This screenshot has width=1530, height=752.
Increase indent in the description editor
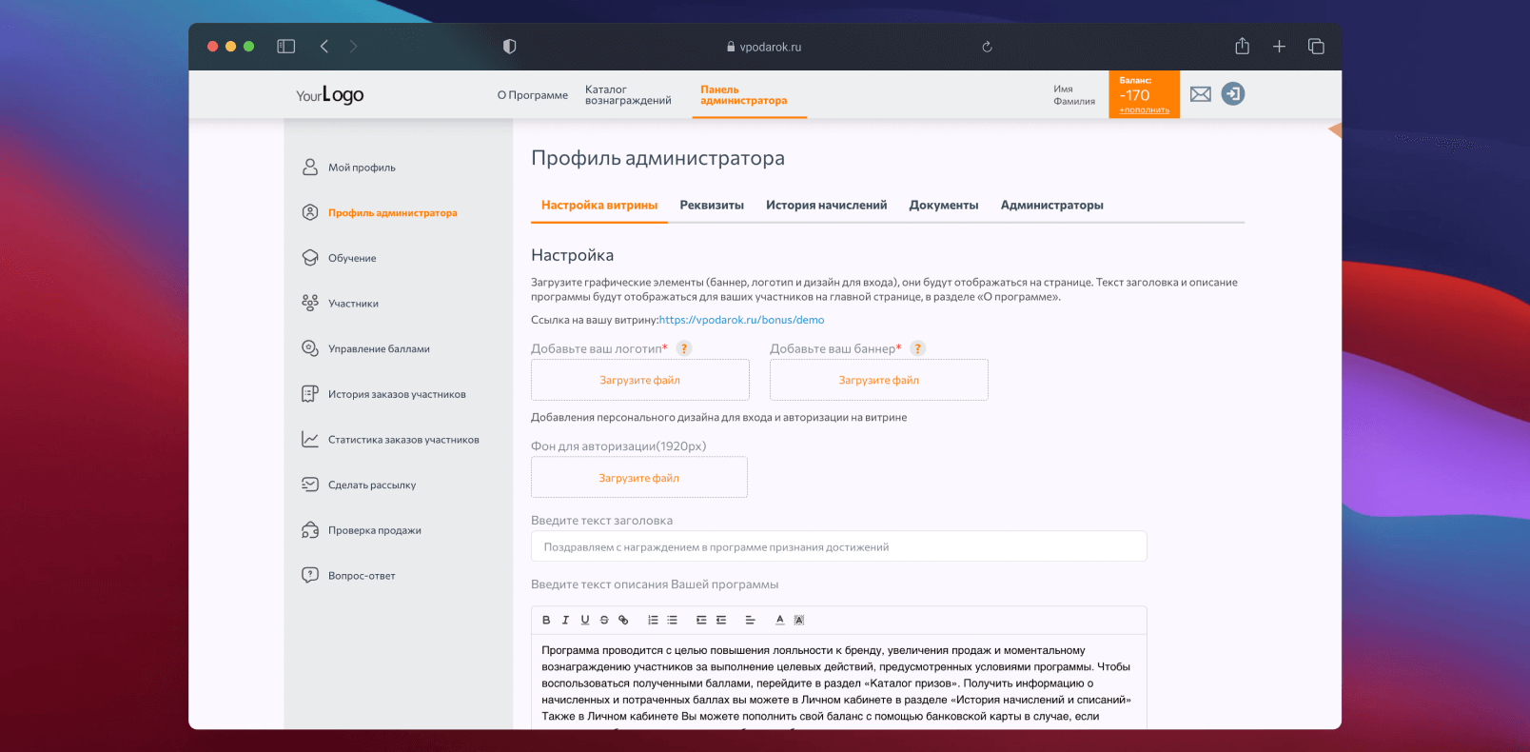701,620
